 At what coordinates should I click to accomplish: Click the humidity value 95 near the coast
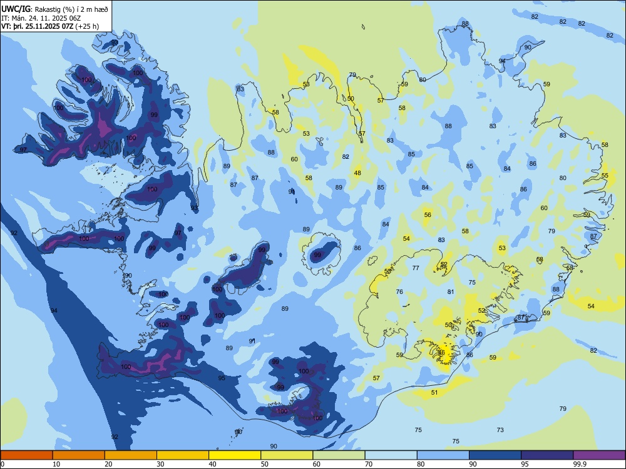click(222, 378)
